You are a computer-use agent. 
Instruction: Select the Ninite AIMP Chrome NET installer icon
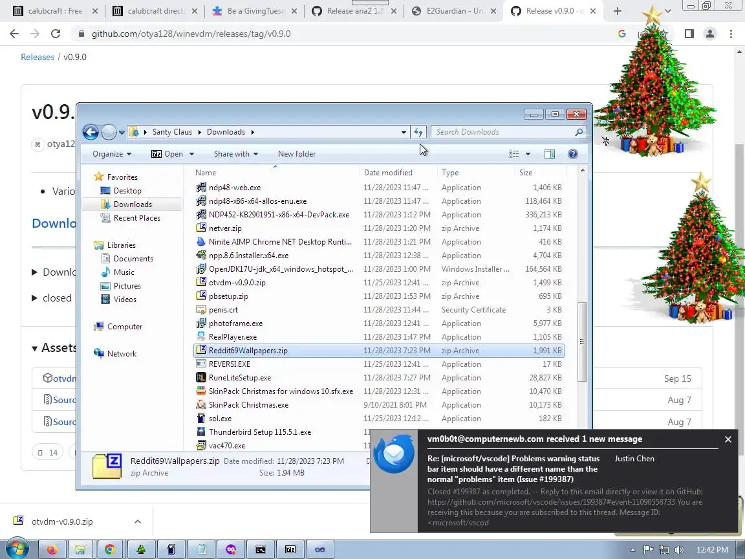[201, 241]
